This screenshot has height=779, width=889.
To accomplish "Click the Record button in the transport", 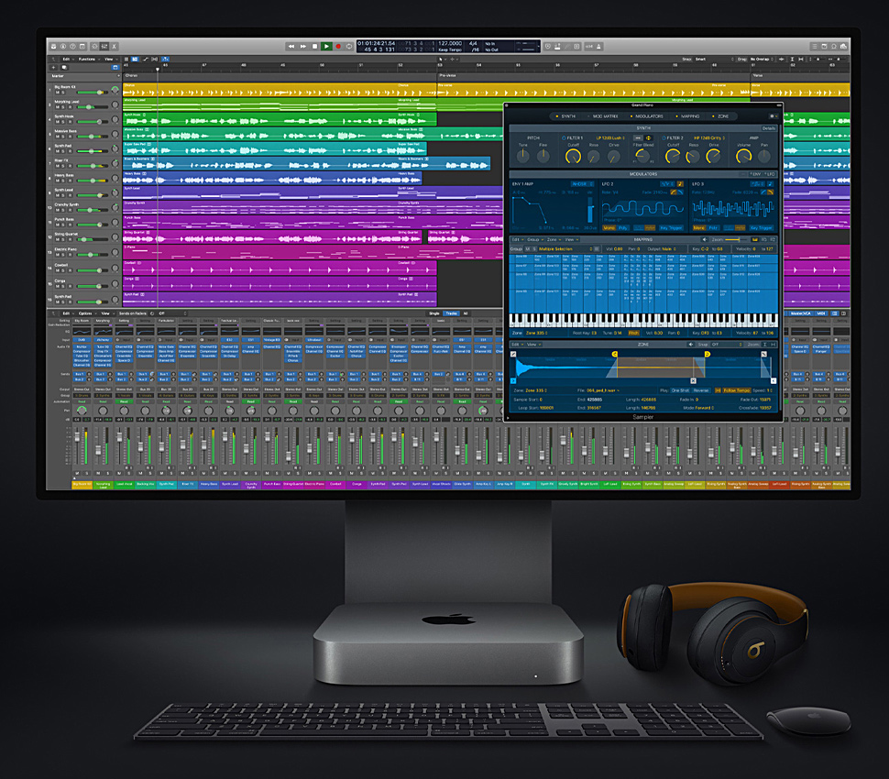I will click(x=338, y=46).
